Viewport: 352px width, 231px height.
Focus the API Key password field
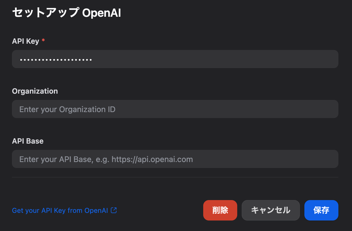[175, 59]
